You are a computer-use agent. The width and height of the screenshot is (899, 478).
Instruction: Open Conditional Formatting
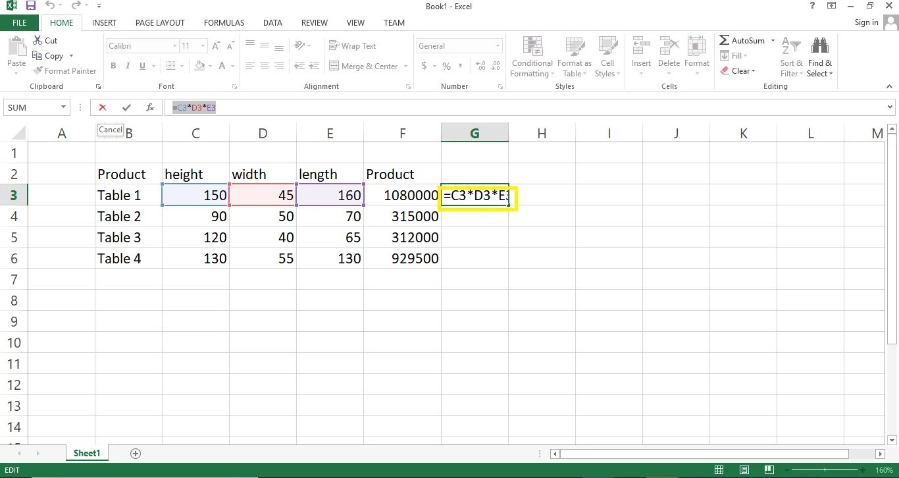click(532, 57)
